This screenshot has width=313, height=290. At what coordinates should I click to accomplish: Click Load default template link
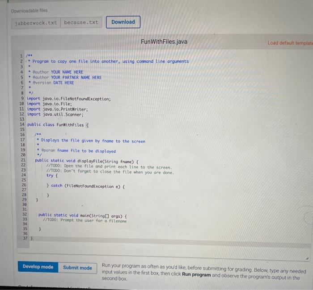(x=290, y=43)
